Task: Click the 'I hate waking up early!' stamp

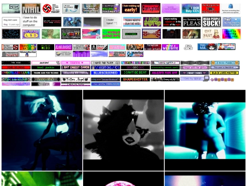Action: click(x=131, y=9)
